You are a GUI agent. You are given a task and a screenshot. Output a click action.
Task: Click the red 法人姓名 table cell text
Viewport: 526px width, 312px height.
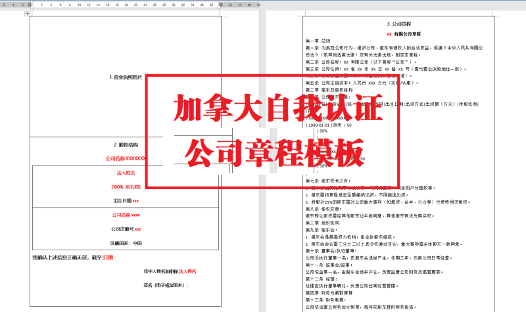[x=126, y=173]
